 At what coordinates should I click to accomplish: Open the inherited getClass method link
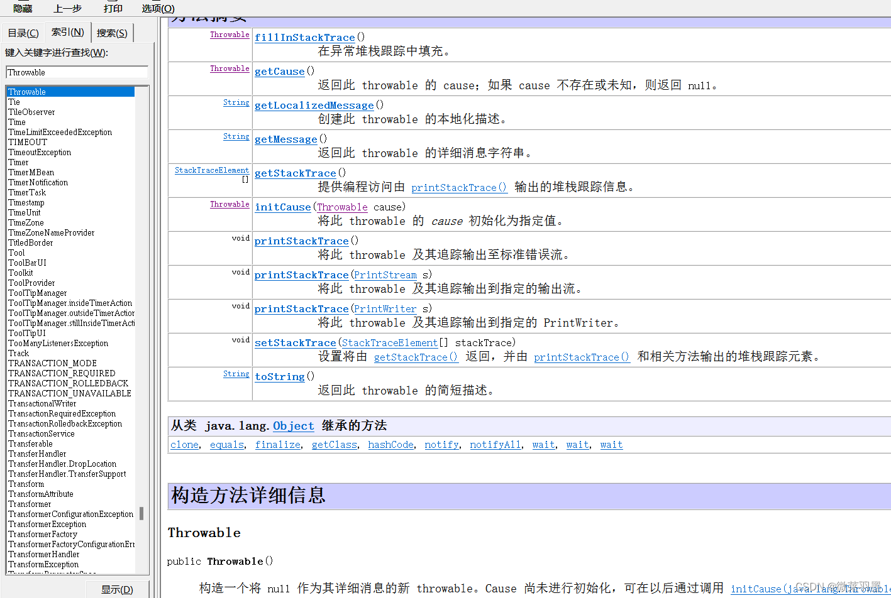334,445
